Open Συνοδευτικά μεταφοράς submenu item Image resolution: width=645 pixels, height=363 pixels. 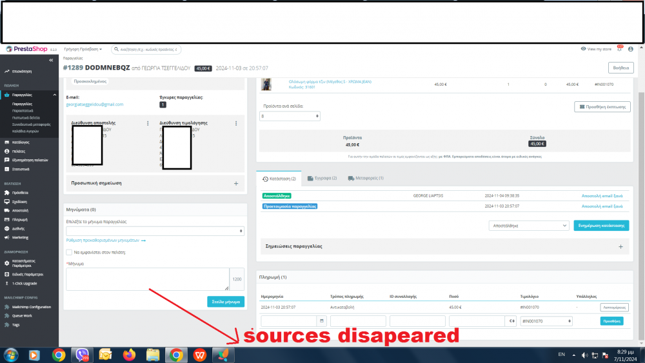coord(31,124)
